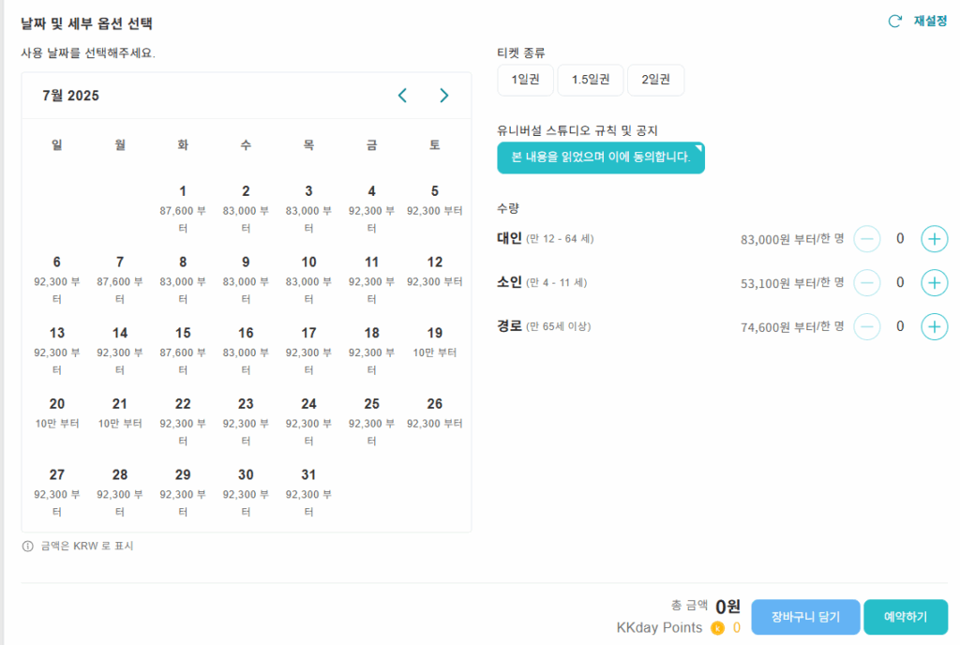Select July 6 on the calendar
Viewport: 960px width, 645px height.
[57, 279]
